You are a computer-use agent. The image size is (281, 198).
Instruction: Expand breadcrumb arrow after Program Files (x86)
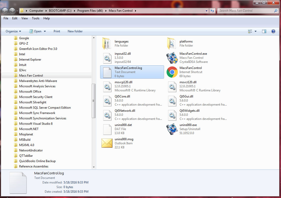[106, 11]
